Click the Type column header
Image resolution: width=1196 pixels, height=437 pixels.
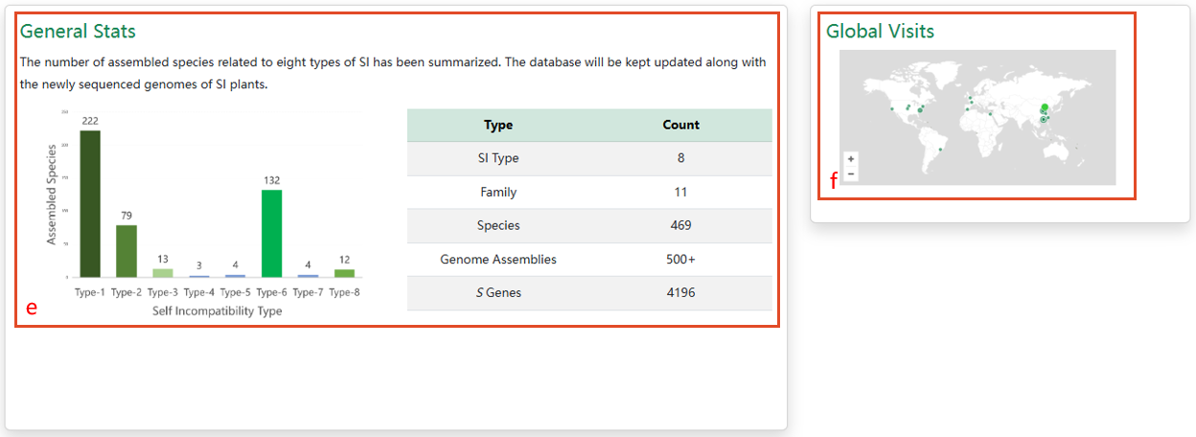coord(498,125)
